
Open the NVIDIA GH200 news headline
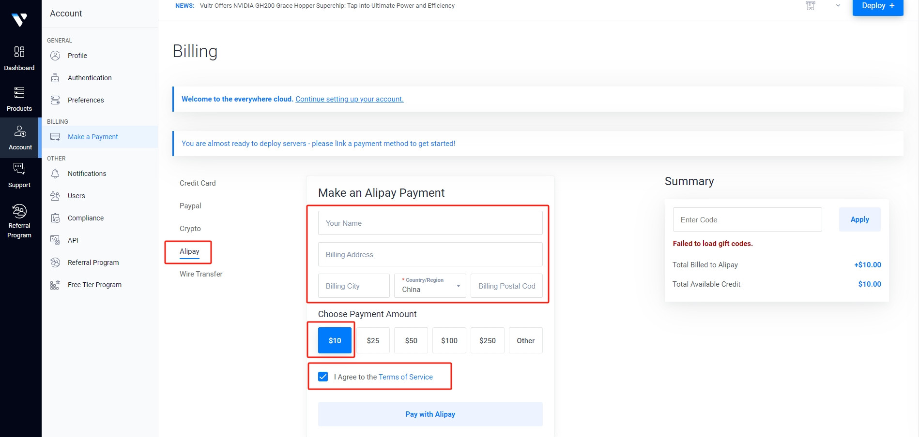pyautogui.click(x=327, y=6)
